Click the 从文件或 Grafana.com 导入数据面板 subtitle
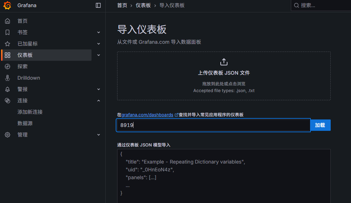Screen dimensions: 351x203 (x=159, y=42)
